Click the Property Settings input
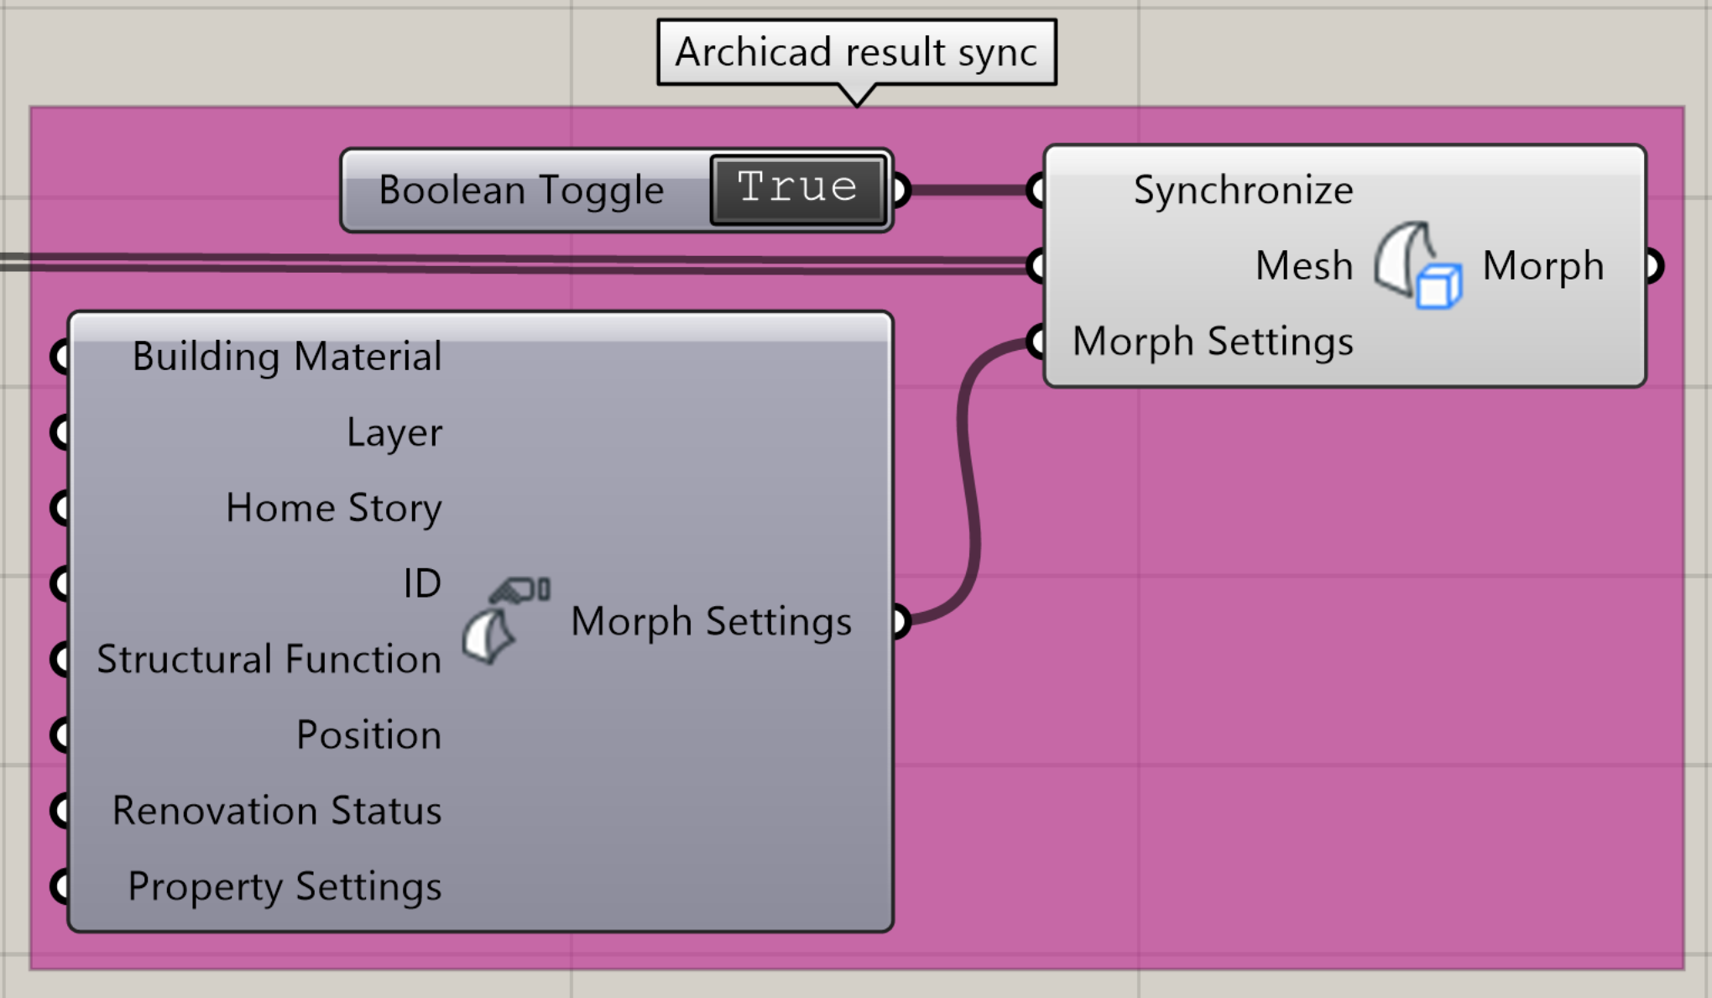1712x998 pixels. point(284,886)
